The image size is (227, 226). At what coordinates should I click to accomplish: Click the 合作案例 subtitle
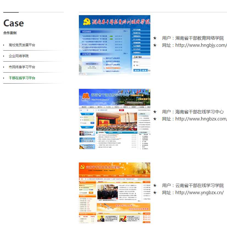(10, 33)
